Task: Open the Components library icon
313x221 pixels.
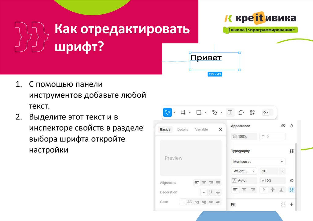Action: tap(252, 112)
